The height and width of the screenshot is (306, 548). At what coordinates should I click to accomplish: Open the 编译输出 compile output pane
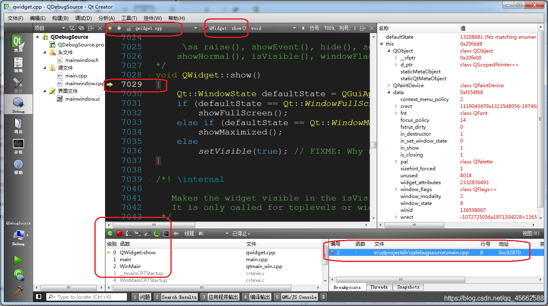tap(257, 297)
